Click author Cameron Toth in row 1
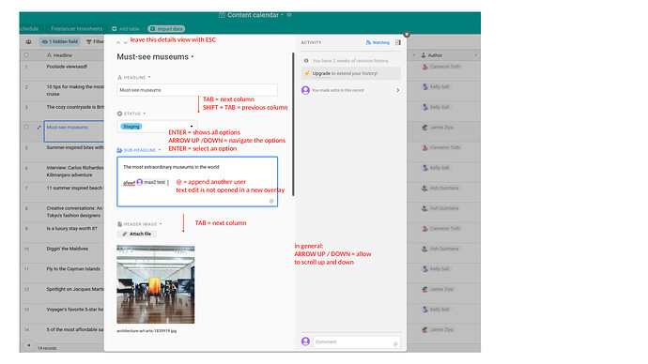648x364 pixels. (441, 67)
